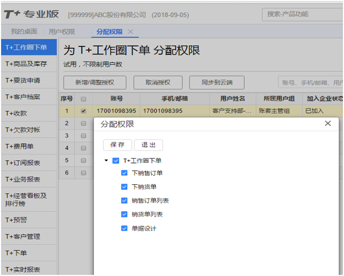Screen dimensions: 344x276
Task: Toggle the 下销售订单 permission checkbox
Action: coord(124,173)
